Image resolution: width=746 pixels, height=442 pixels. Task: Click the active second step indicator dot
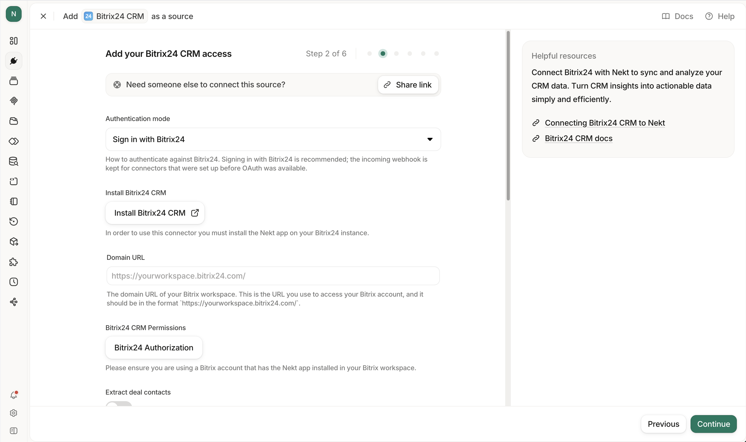point(383,54)
